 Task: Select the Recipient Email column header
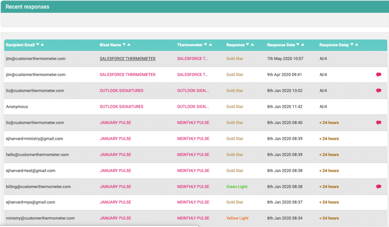[20, 45]
